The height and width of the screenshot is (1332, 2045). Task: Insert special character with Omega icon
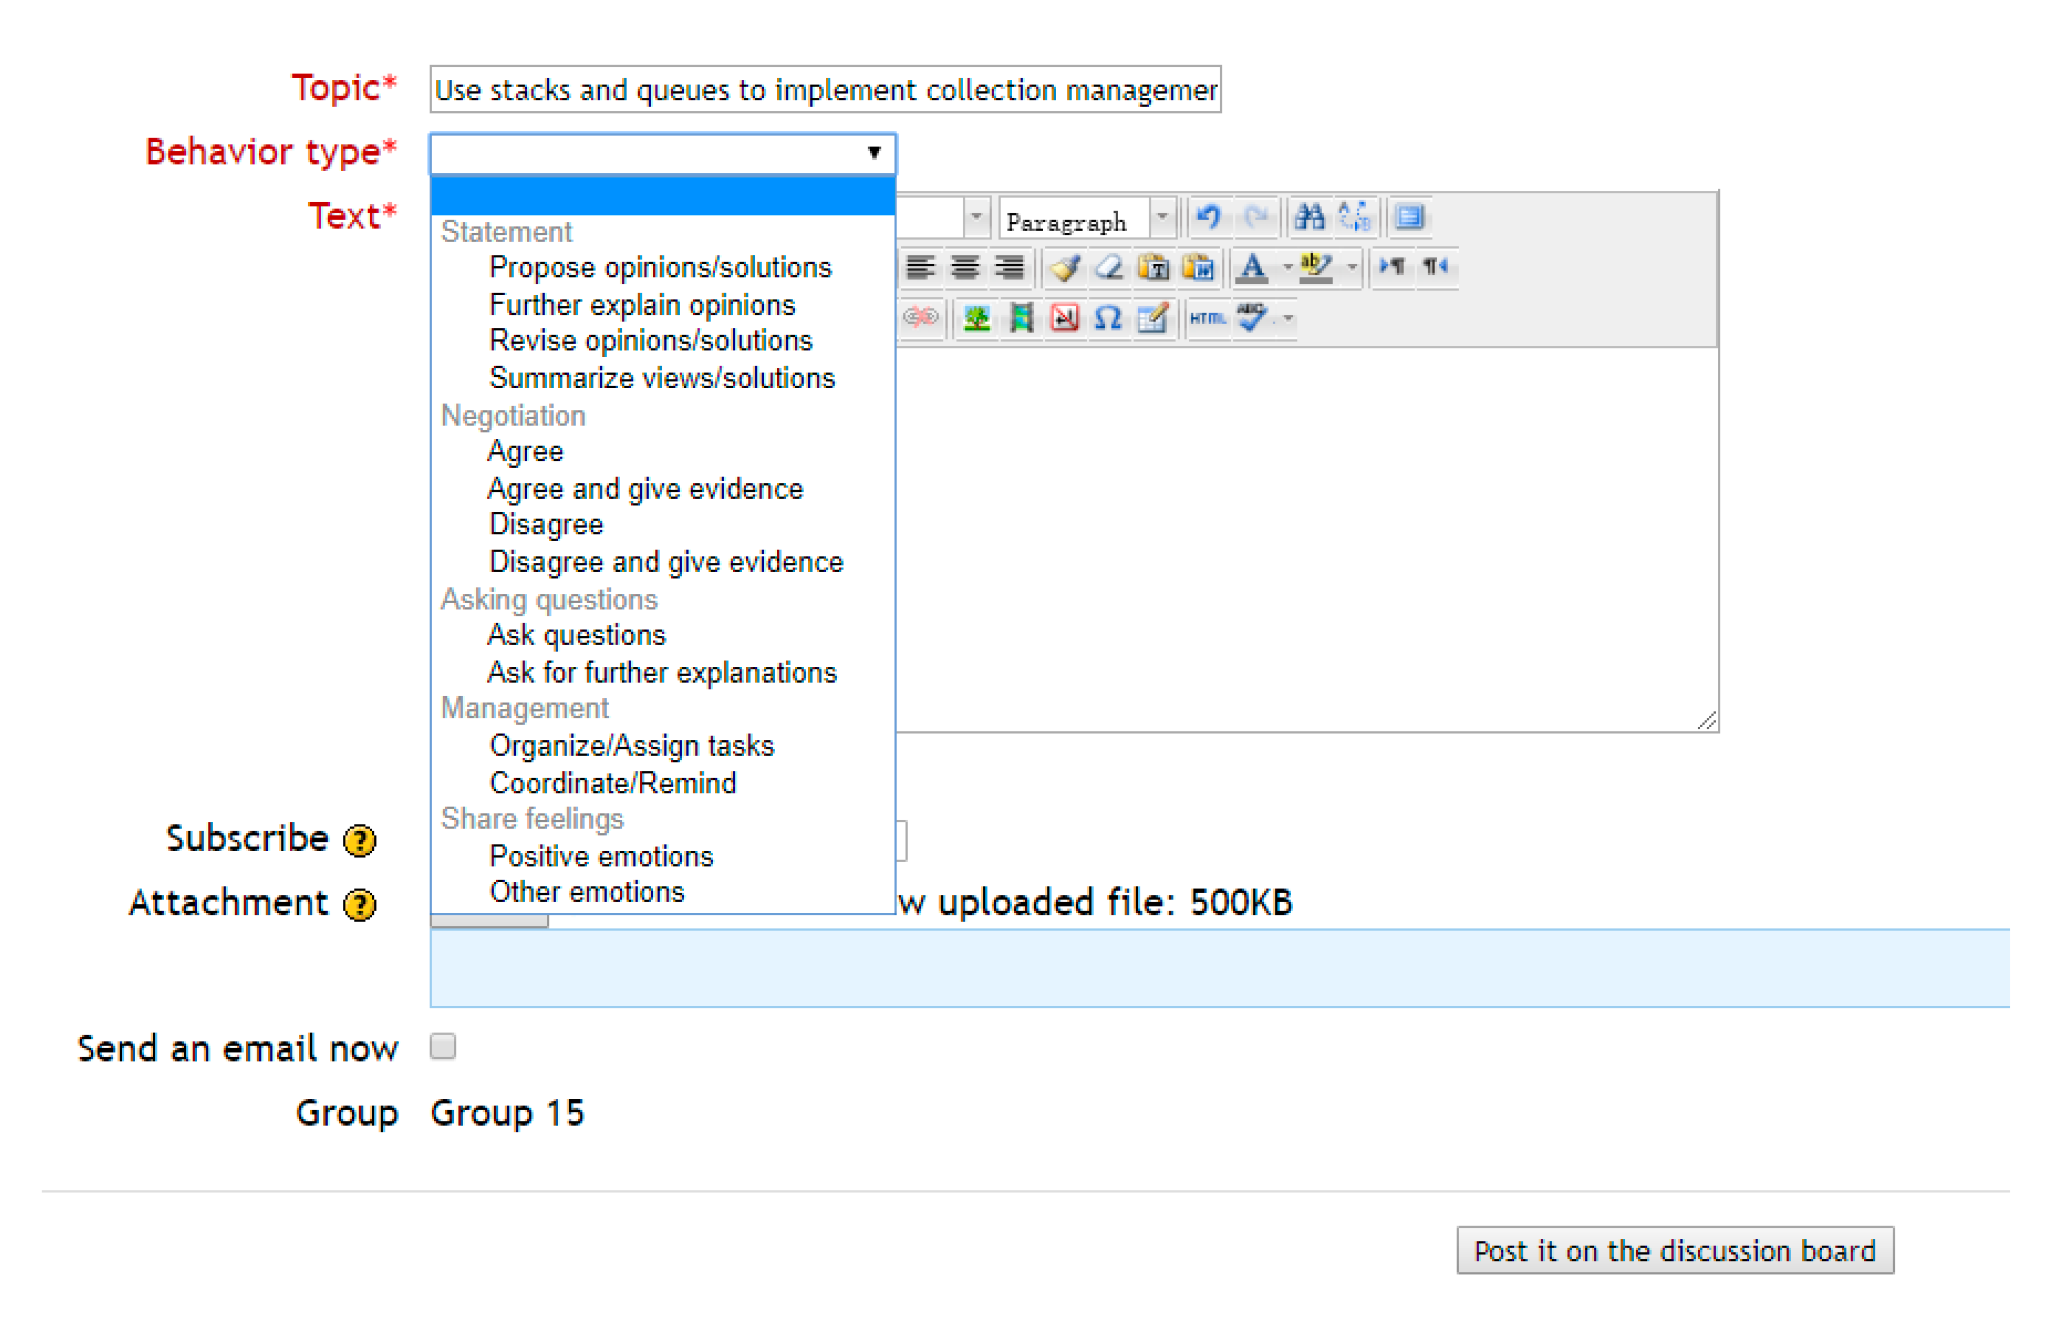pos(1107,319)
